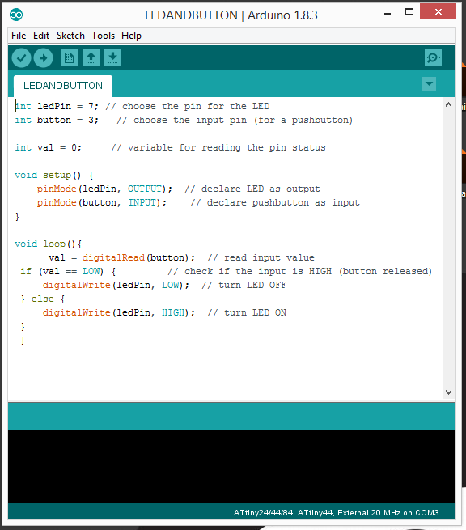Click the editor scrollbar up arrow

click(448, 104)
